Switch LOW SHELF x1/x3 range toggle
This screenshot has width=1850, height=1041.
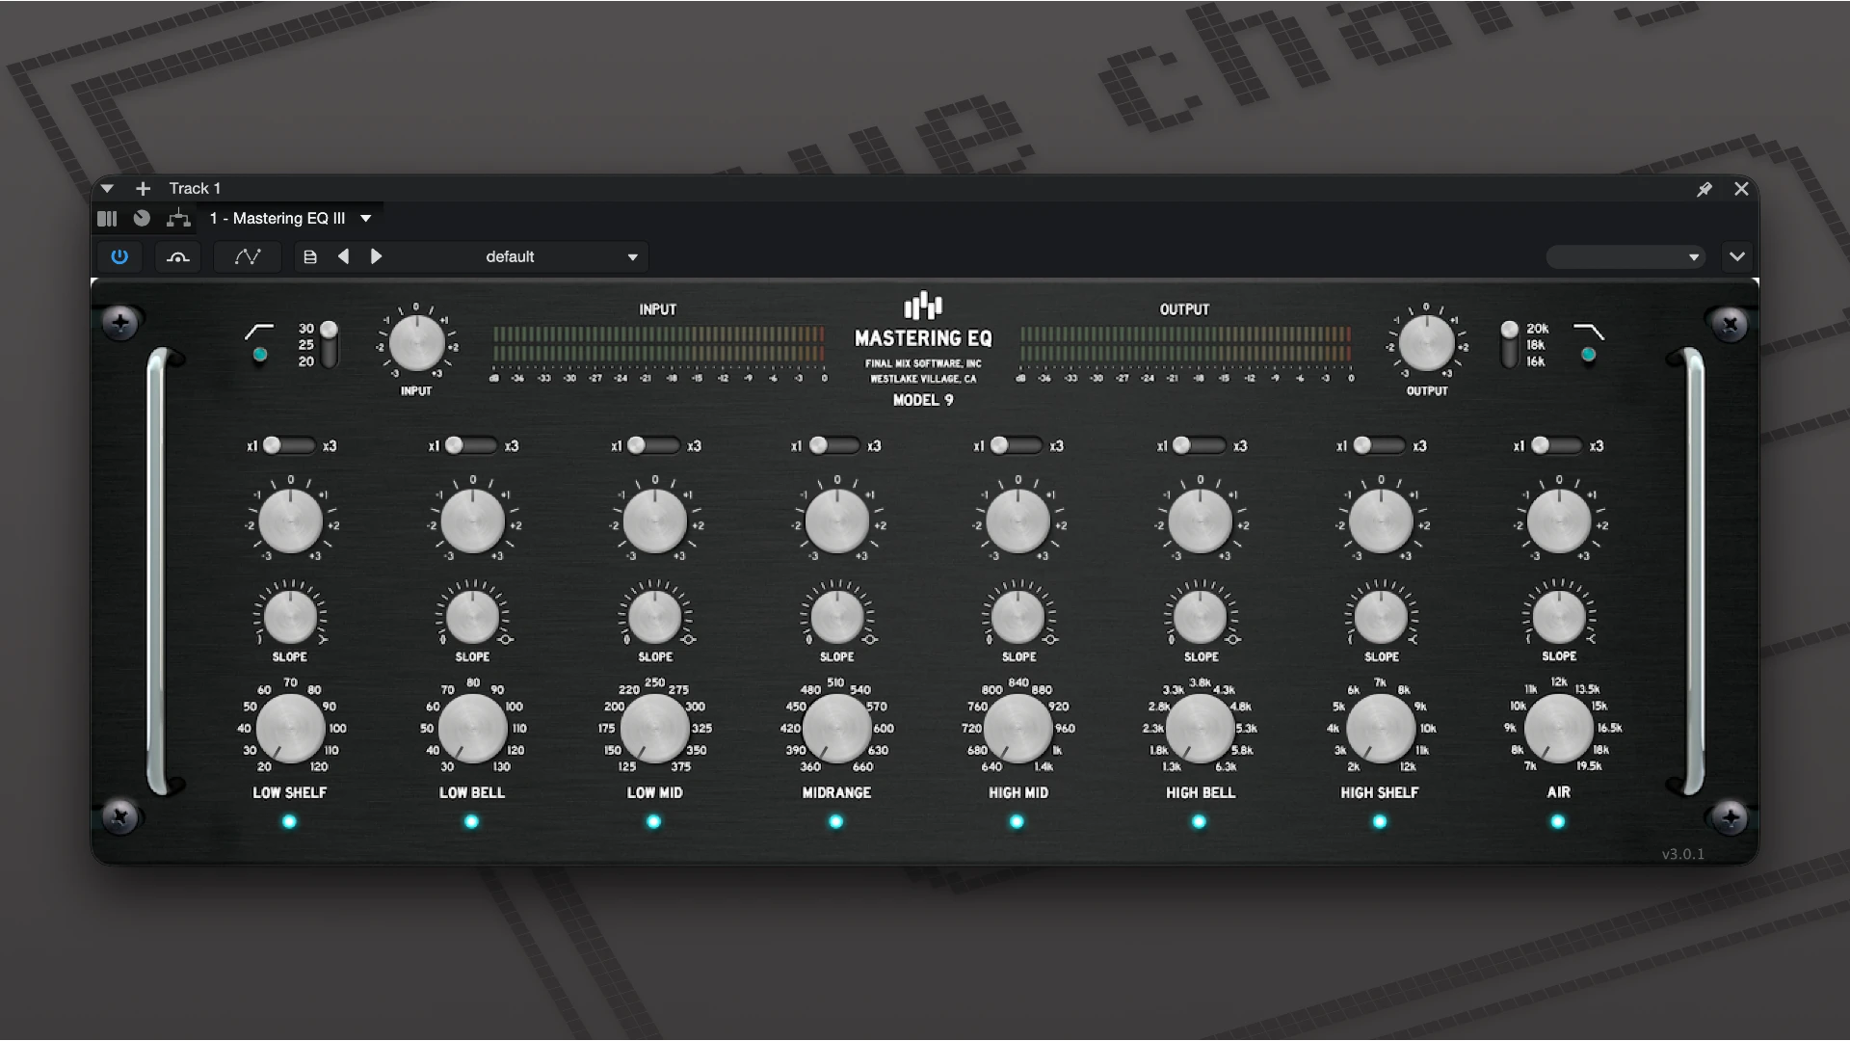[289, 445]
